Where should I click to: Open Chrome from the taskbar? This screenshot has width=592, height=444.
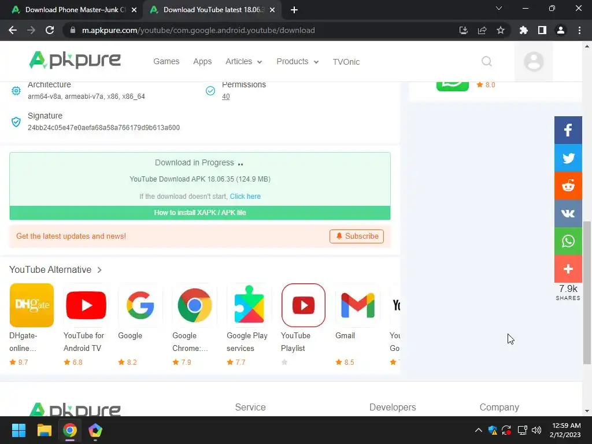70,430
